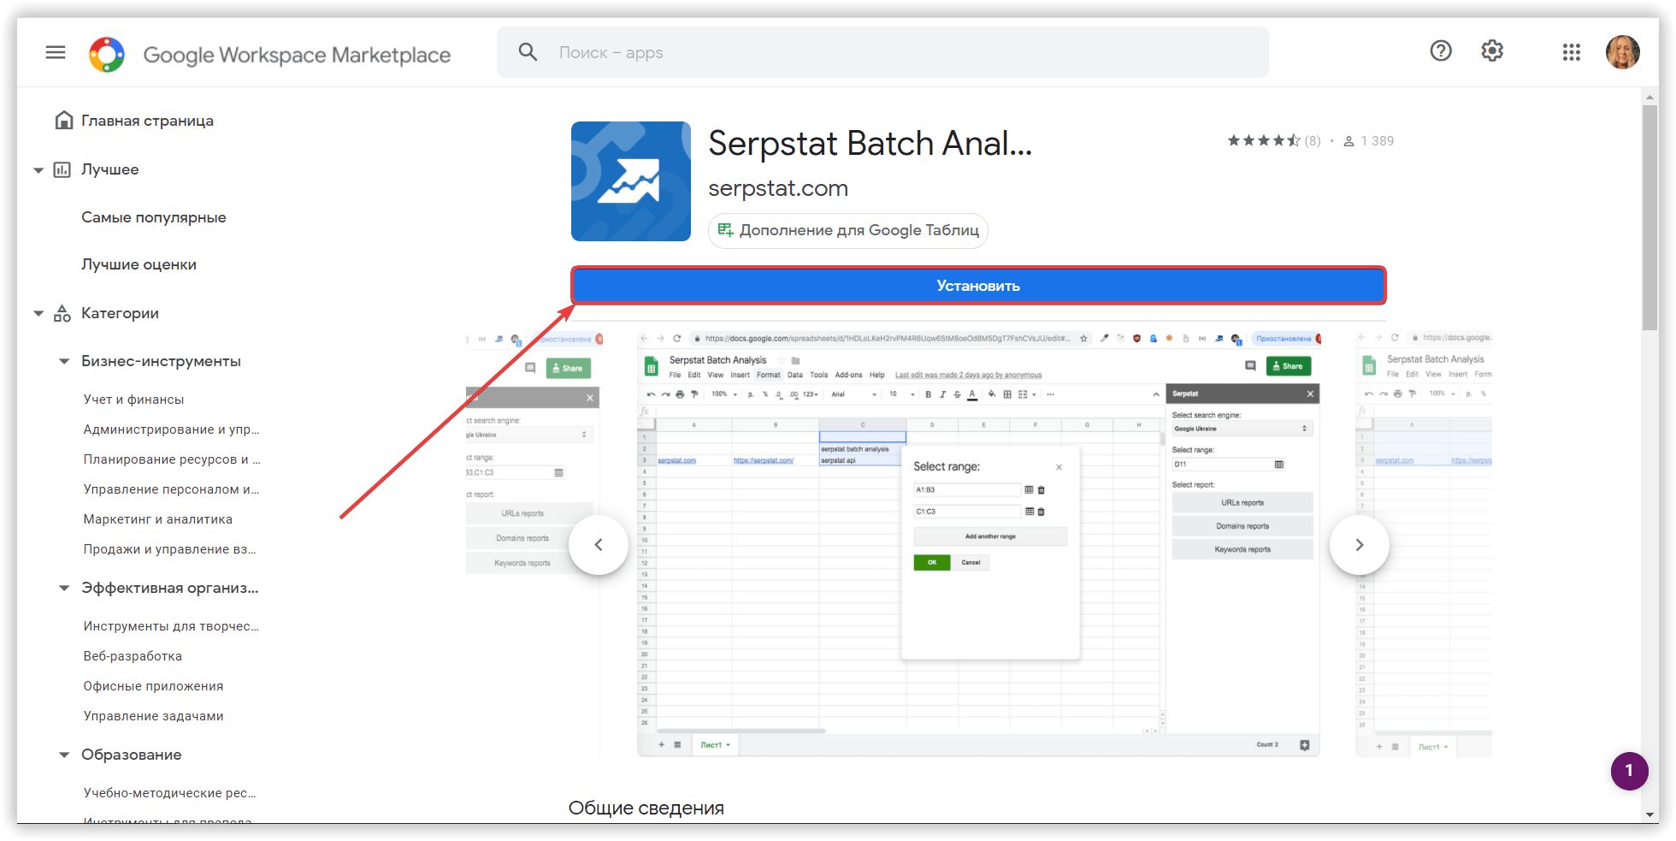Click the star rating (8) reviews

click(1274, 140)
